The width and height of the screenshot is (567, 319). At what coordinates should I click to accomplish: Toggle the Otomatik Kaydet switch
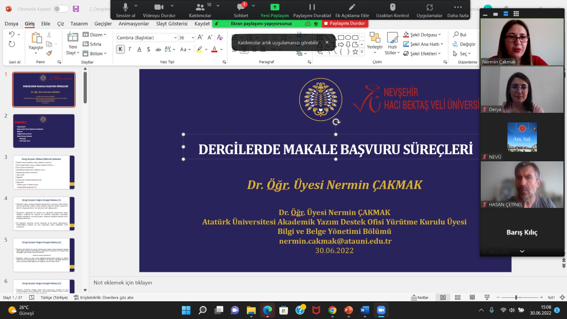[x=61, y=9]
